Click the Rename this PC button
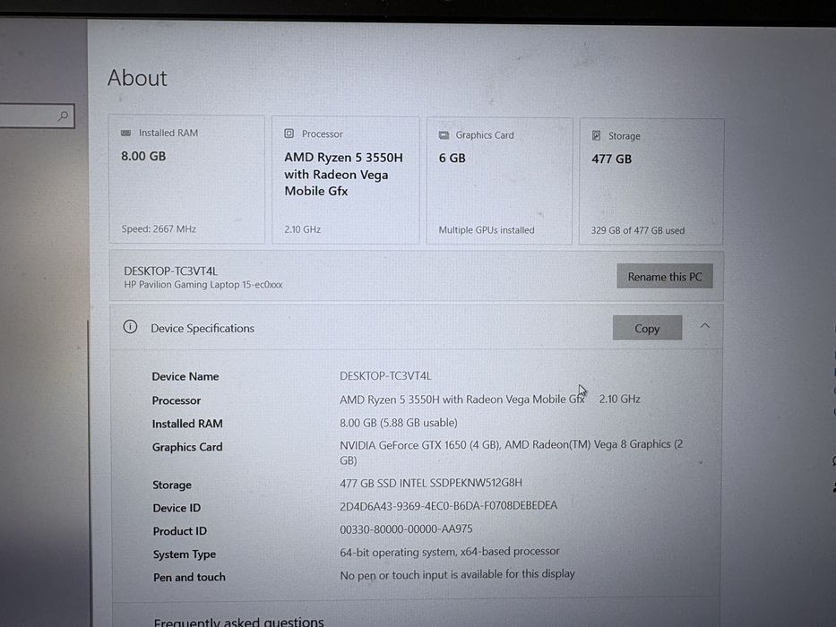Viewport: 836px width, 627px height. [x=664, y=276]
